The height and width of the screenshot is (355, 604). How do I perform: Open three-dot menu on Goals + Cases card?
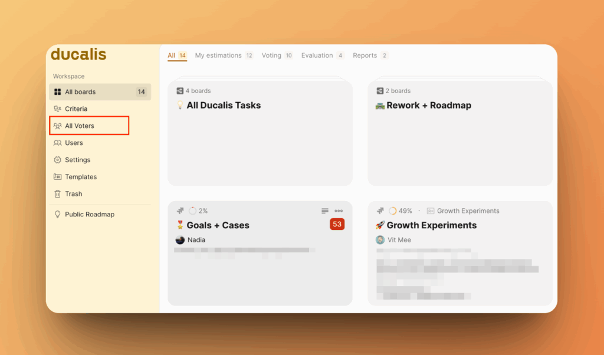[339, 211]
